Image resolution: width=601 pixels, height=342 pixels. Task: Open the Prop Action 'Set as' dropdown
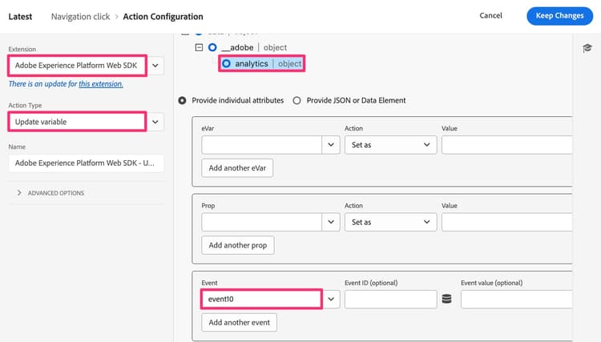(389, 222)
